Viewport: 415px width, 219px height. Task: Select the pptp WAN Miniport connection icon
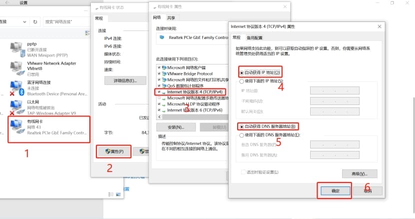[17, 49]
